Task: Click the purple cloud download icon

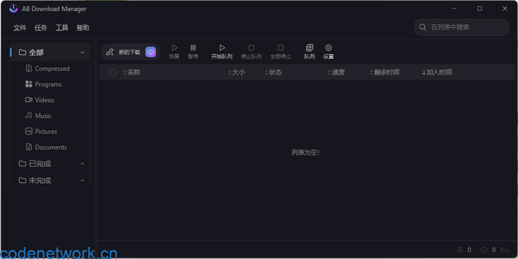Action: (151, 52)
